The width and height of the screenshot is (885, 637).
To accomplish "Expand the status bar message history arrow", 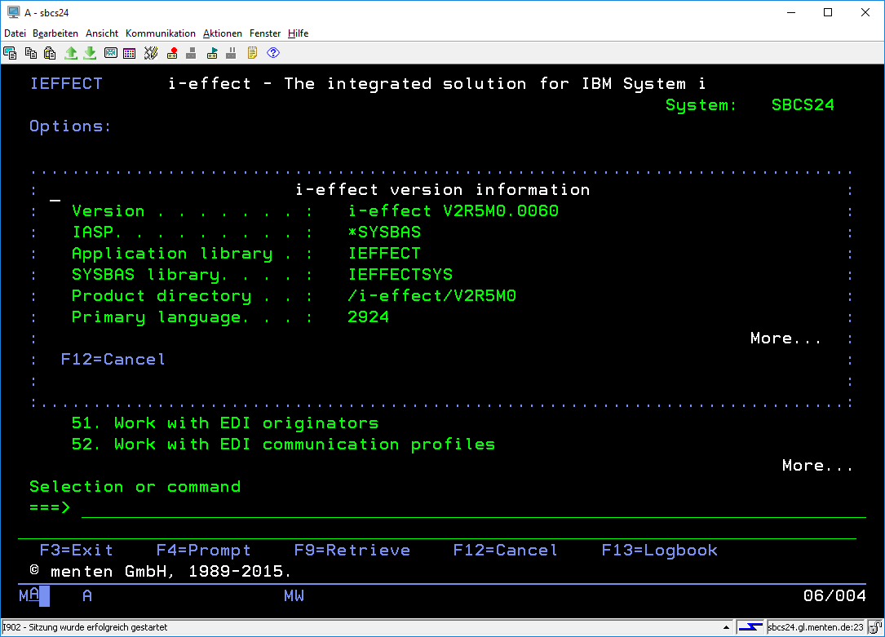I will (727, 627).
